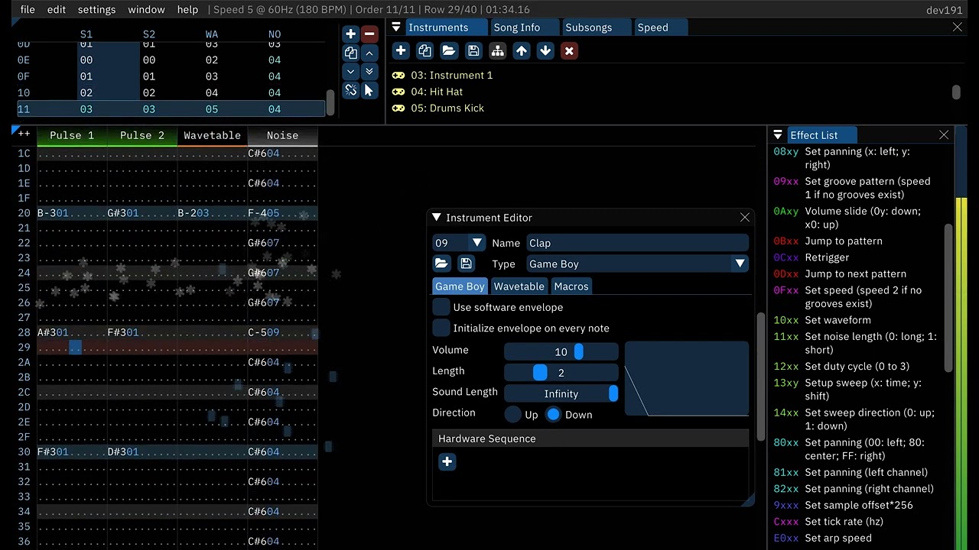Open the Instruments dock panel menu triangle
The image size is (979, 550).
[x=396, y=27]
